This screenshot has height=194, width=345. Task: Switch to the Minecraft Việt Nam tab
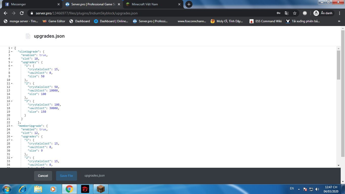[153, 4]
